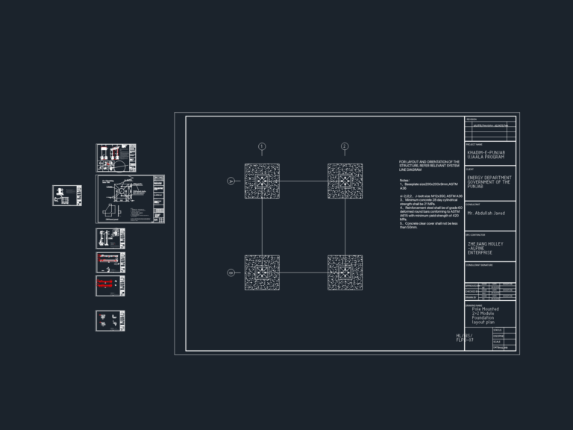Image resolution: width=573 pixels, height=430 pixels.
Task: Click the 'CLIENT' label in the title block
Action: click(469, 169)
